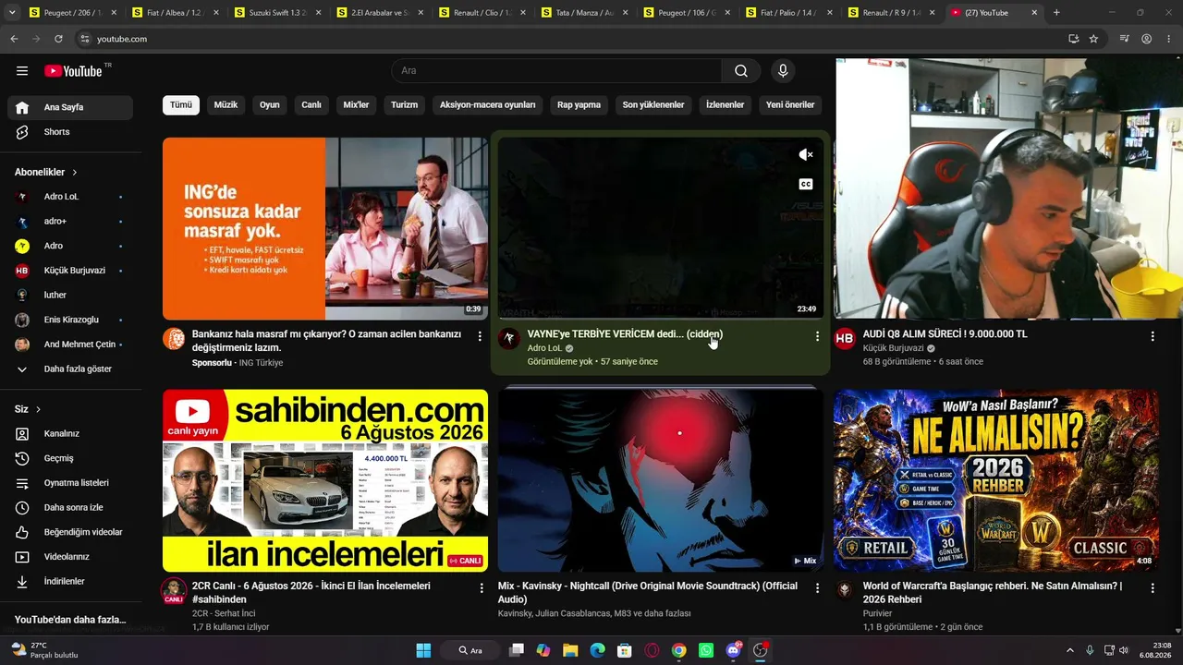Select the Oyun filter chip
Screen dimensions: 1183x665
pos(270,105)
